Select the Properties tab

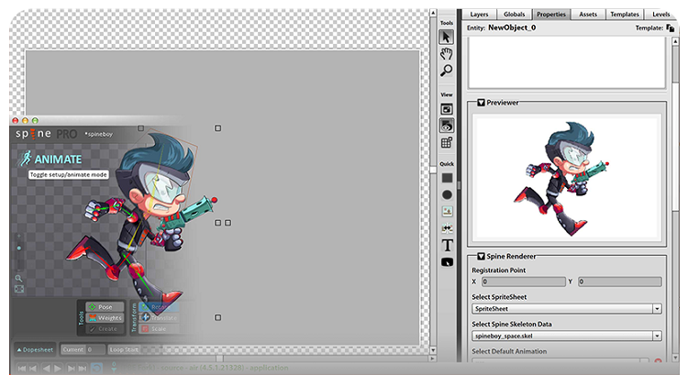coord(551,15)
